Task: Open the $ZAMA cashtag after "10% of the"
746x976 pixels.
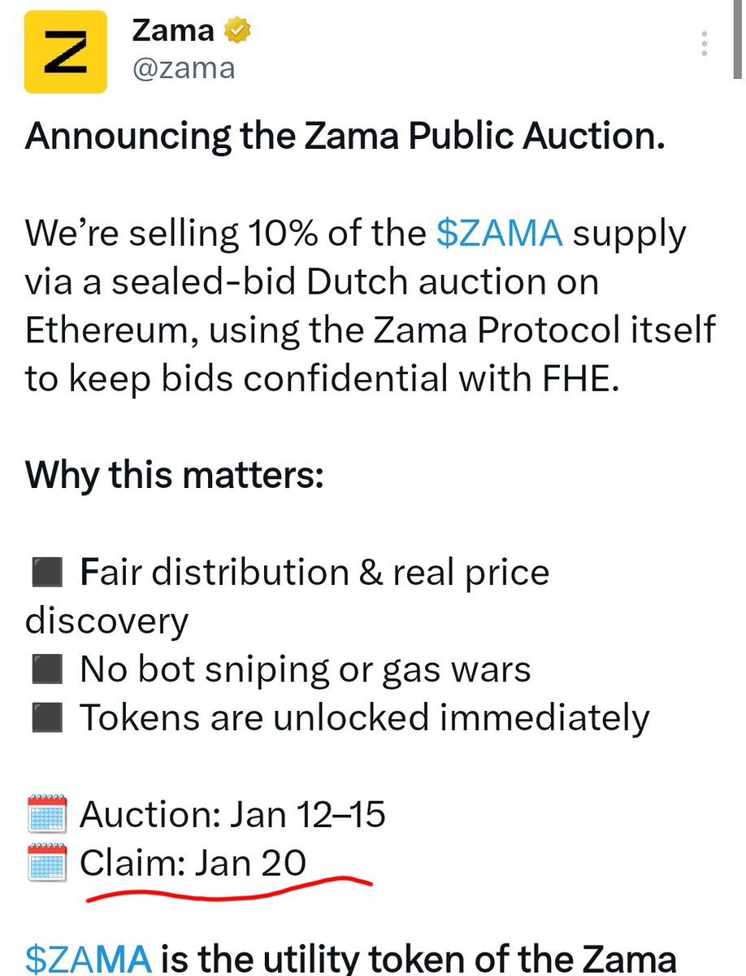Action: click(x=499, y=234)
